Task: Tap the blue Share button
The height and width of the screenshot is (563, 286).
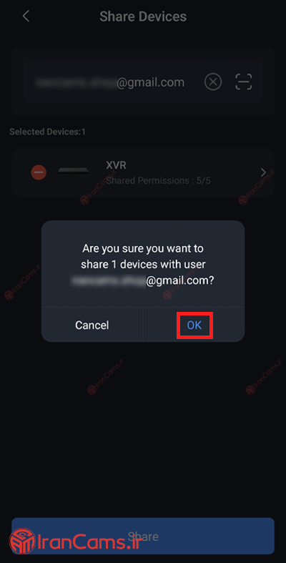Action: pos(143,537)
